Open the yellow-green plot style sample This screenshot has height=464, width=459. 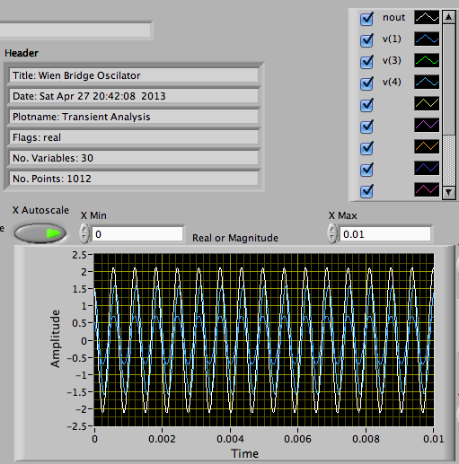[x=427, y=103]
